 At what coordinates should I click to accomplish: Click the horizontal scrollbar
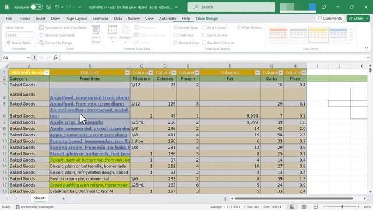[x=294, y=198]
